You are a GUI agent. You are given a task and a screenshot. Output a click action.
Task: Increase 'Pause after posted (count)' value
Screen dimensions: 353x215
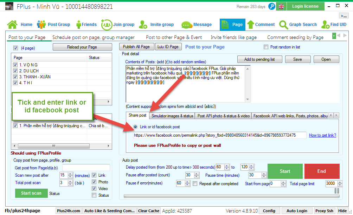197,174
